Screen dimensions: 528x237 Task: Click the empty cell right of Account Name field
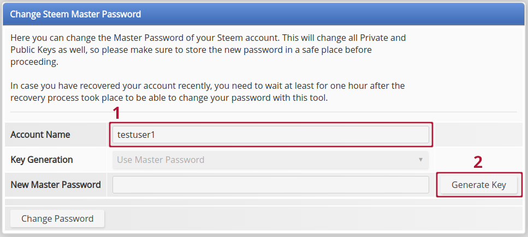click(479, 135)
